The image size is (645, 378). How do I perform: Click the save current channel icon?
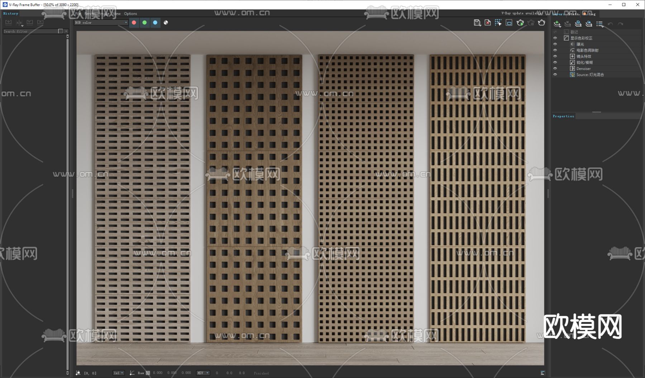[477, 23]
